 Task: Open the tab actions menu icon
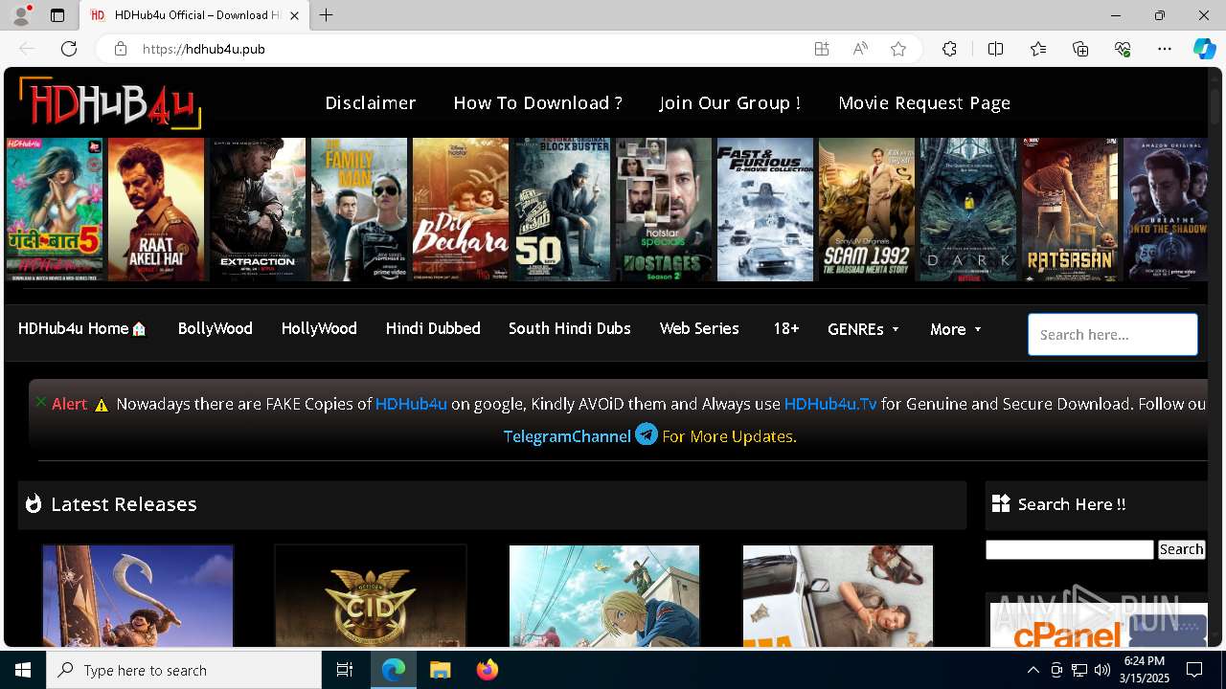(x=57, y=15)
